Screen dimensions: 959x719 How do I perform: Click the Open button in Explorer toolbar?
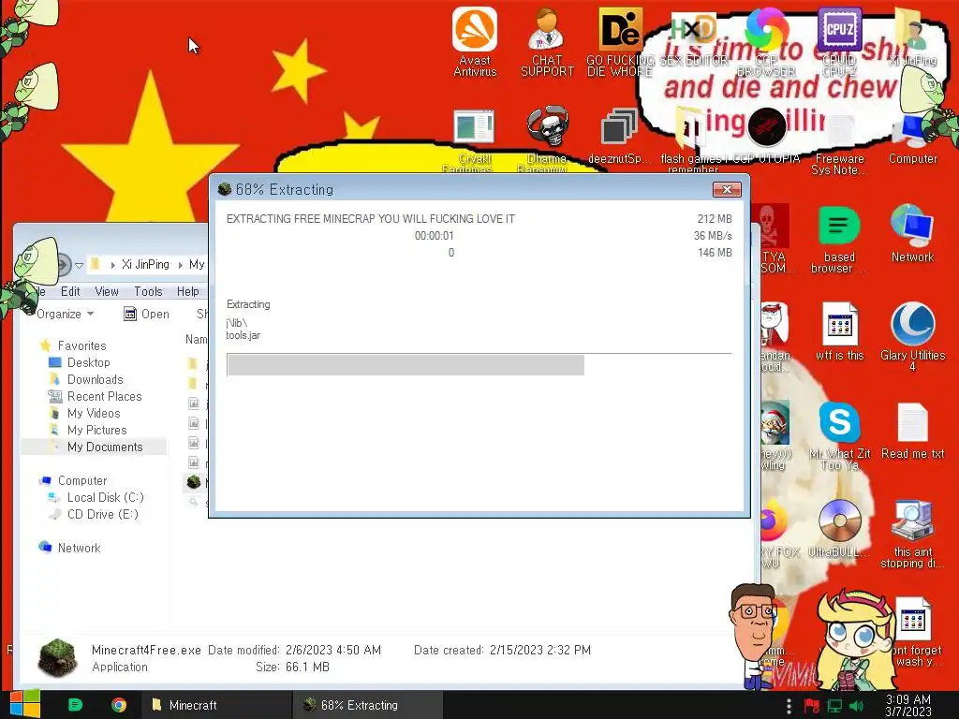[x=146, y=314]
